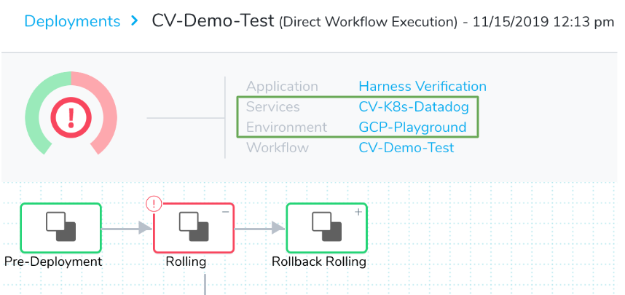Open the GCP-Playground environment link
625x295 pixels.
tap(412, 127)
